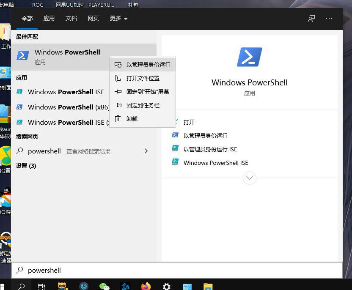Click the blue monitor-window icon on the taskbar
Image resolution: width=352 pixels, height=290 pixels.
(187, 287)
